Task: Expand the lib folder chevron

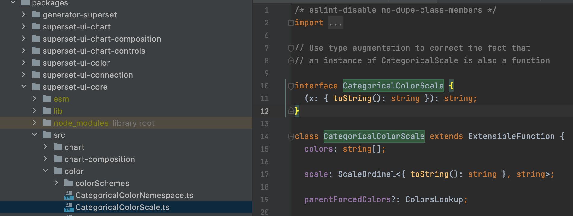Action: (34, 110)
